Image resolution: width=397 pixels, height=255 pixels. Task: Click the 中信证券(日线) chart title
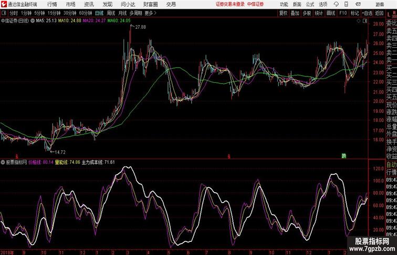click(15, 21)
